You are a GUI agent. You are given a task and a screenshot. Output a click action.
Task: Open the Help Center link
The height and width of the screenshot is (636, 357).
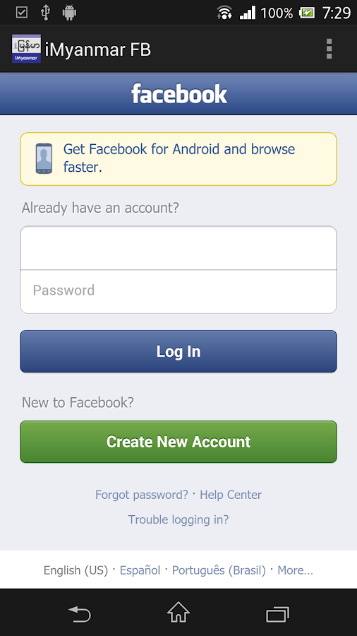click(231, 495)
